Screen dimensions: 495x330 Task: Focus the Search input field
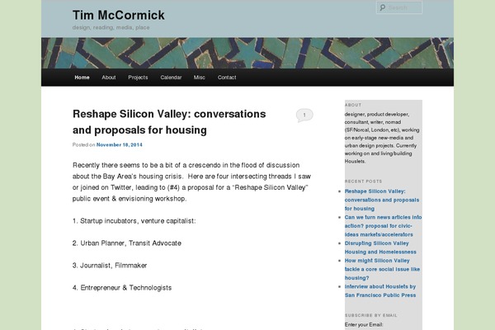(399, 7)
